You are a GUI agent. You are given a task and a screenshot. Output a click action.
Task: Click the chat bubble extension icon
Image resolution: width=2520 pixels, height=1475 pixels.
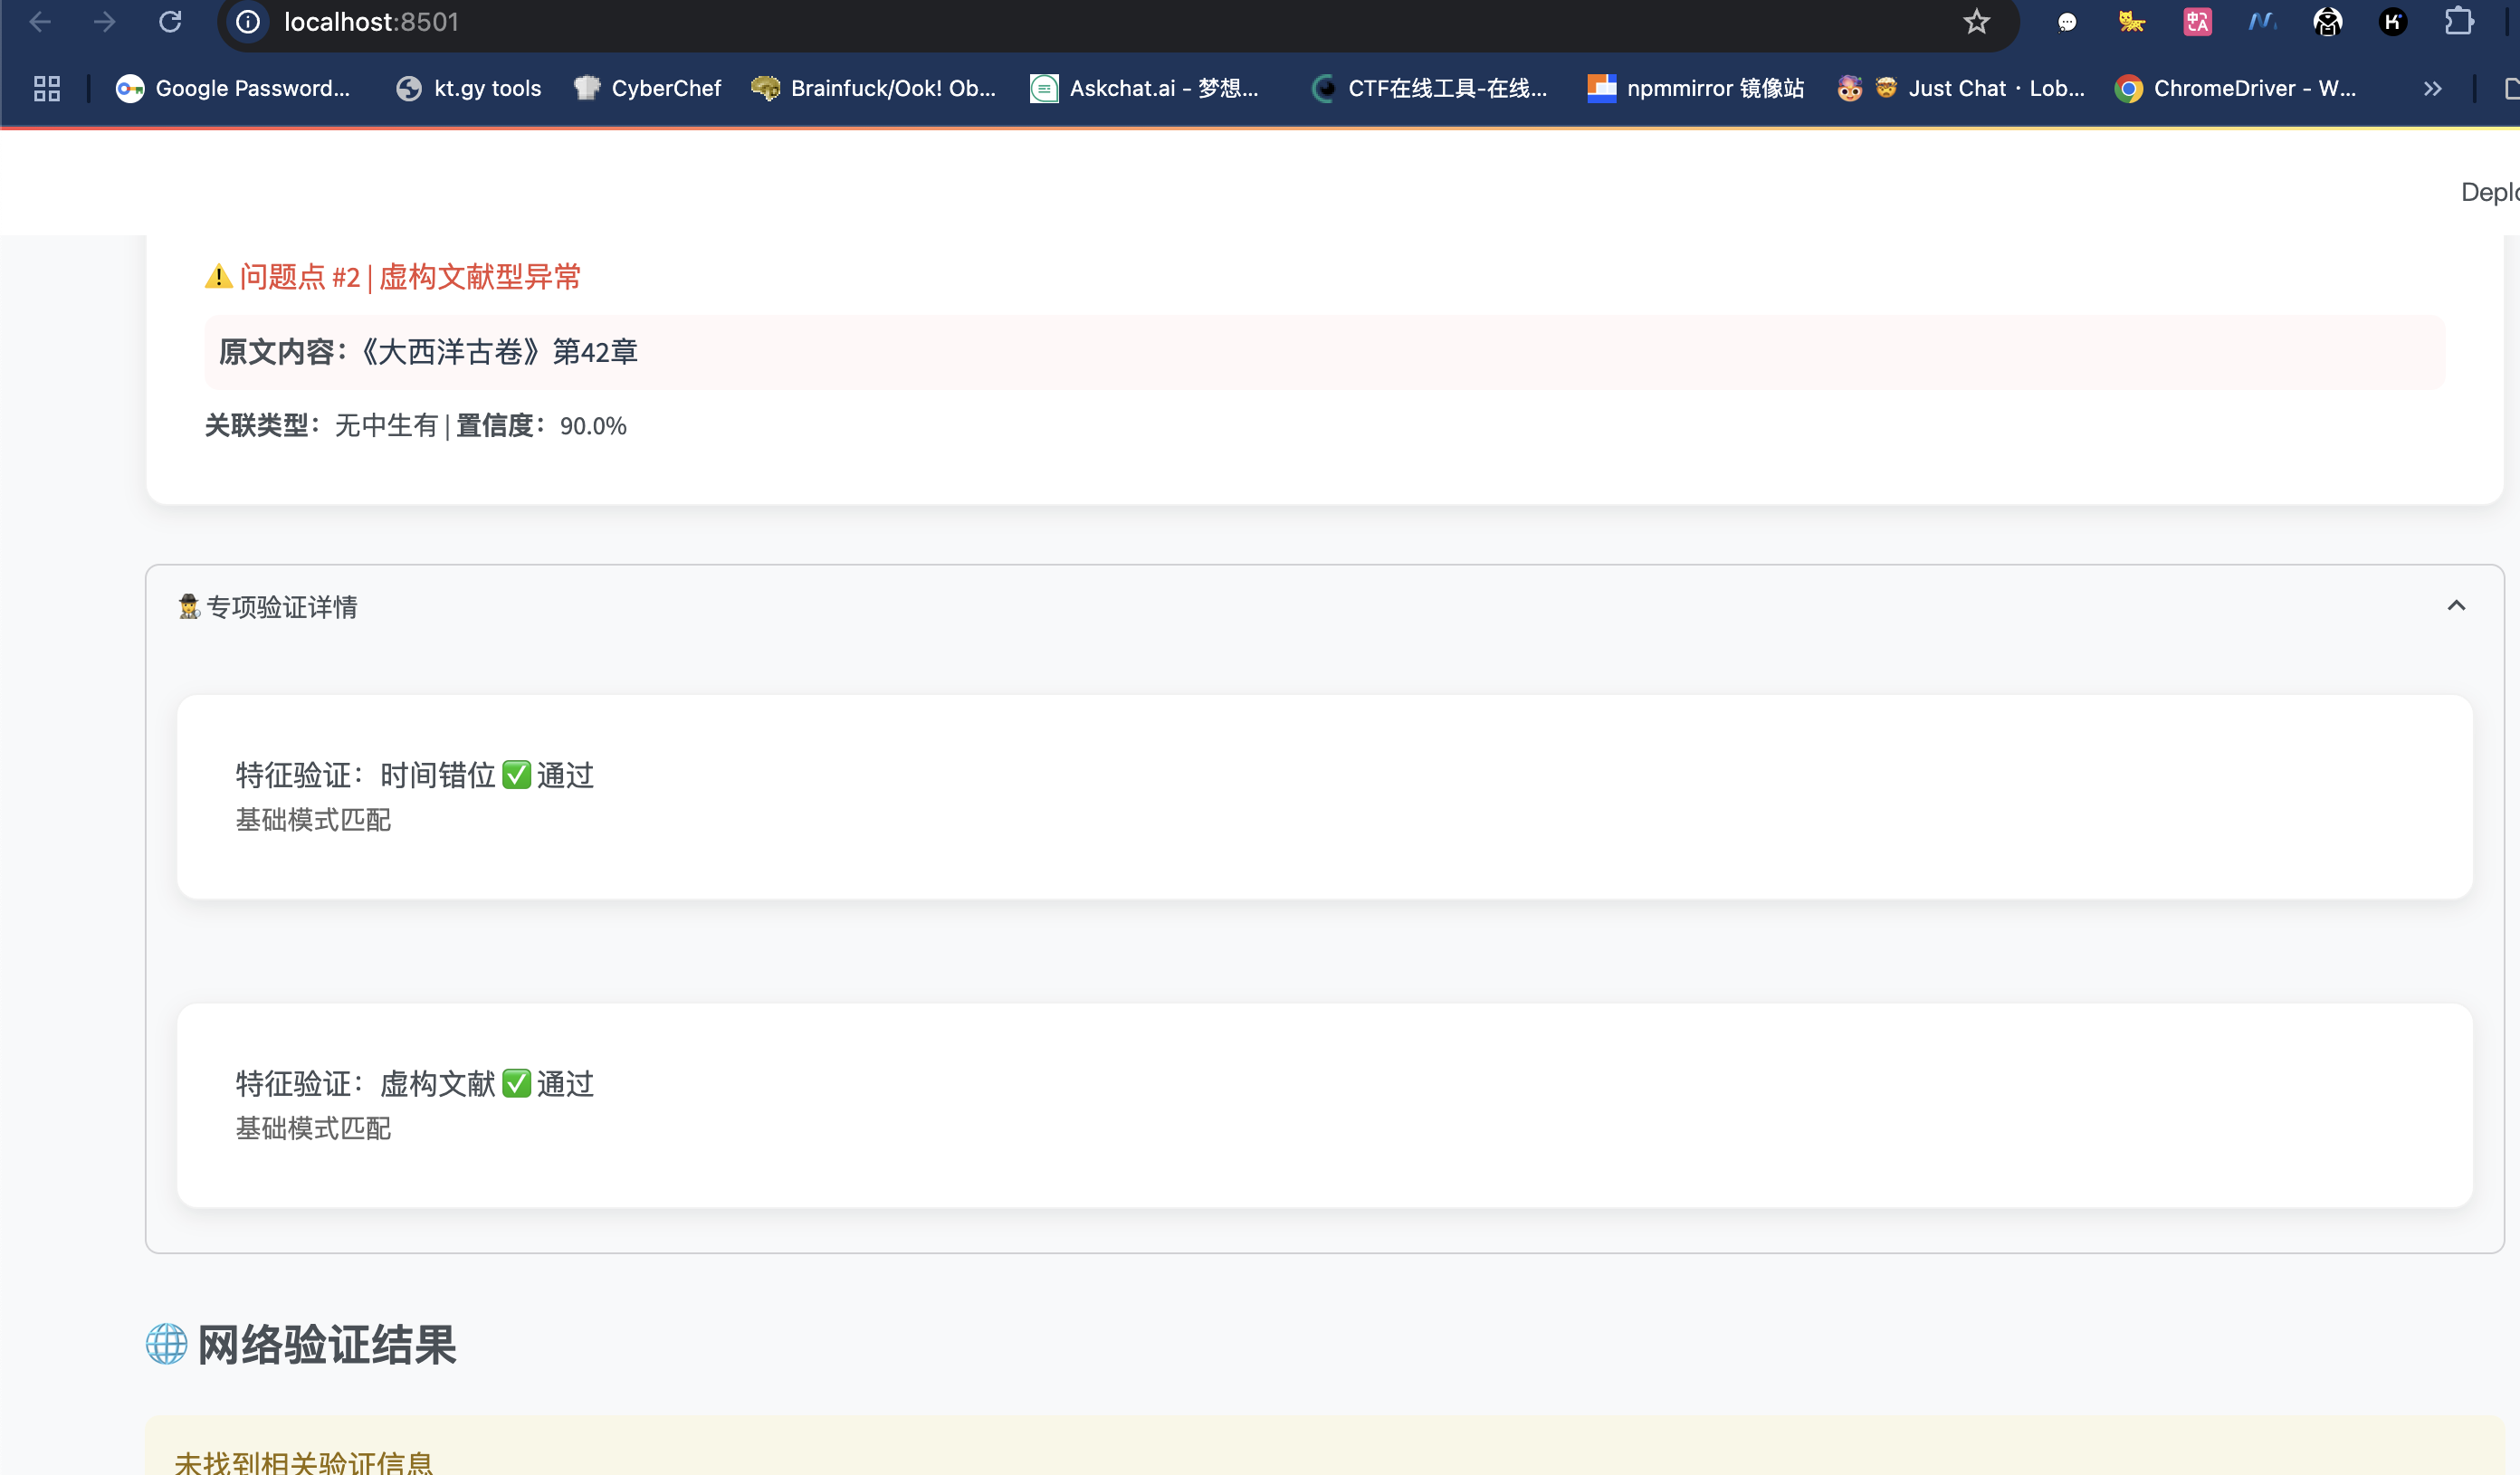[x=2067, y=22]
